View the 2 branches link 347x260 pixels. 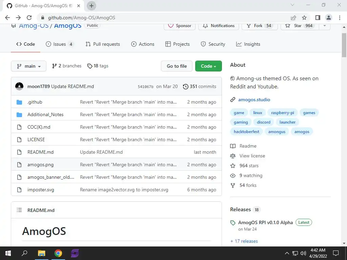[x=67, y=66]
